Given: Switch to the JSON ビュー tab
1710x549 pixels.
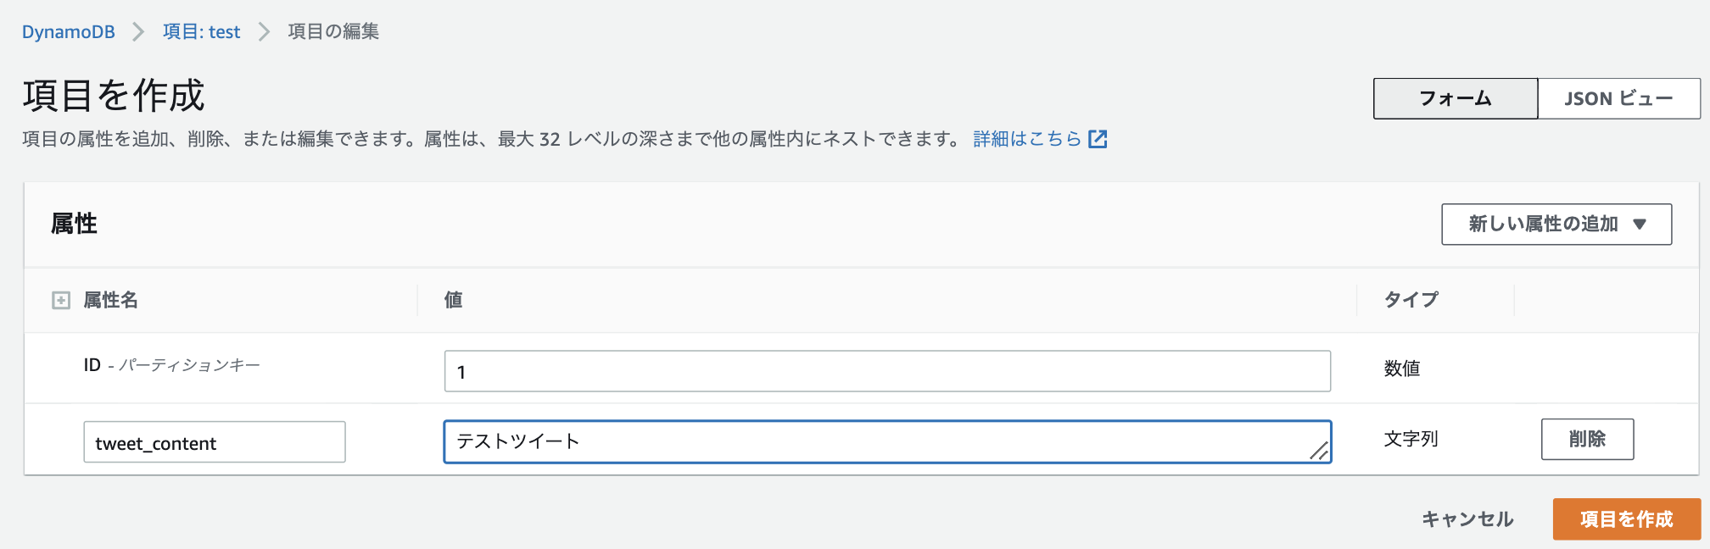Looking at the screenshot, I should 1619,99.
